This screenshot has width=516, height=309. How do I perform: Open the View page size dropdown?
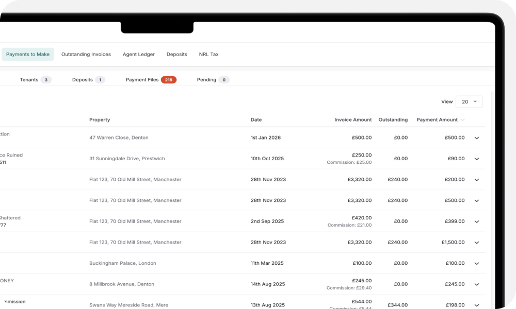[x=469, y=101]
